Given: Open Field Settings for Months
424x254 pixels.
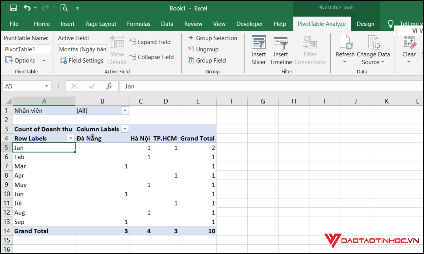Looking at the screenshot, I should click(x=82, y=60).
